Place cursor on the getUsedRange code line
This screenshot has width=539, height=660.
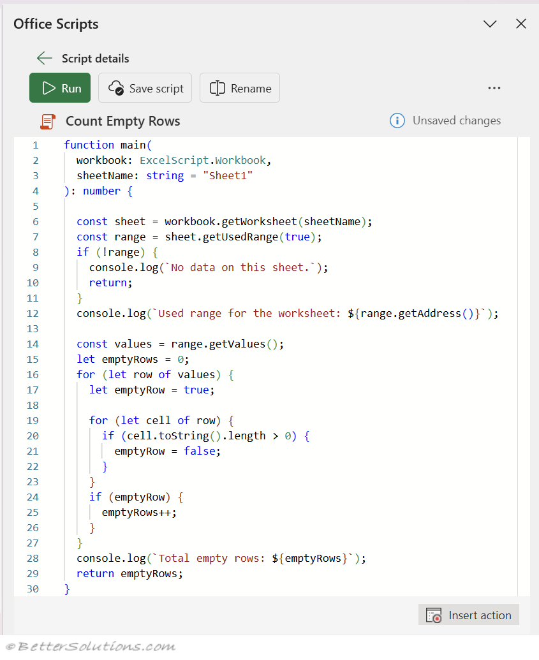pos(199,237)
